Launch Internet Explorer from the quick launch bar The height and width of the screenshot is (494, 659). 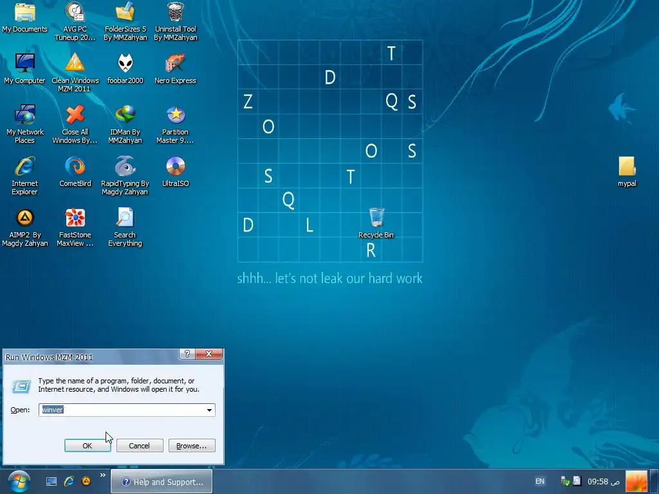click(x=69, y=481)
